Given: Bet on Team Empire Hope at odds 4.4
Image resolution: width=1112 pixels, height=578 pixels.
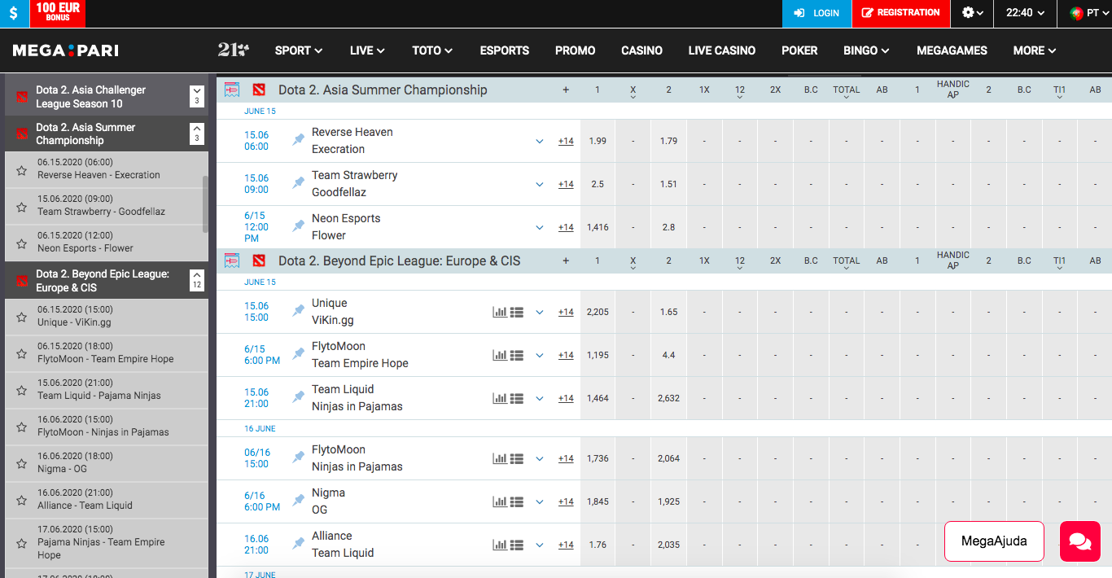Looking at the screenshot, I should point(668,355).
